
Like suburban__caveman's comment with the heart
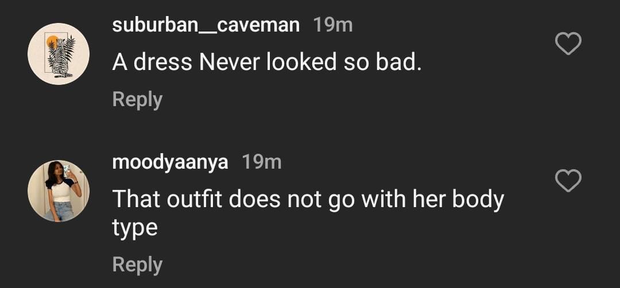pyautogui.click(x=569, y=44)
